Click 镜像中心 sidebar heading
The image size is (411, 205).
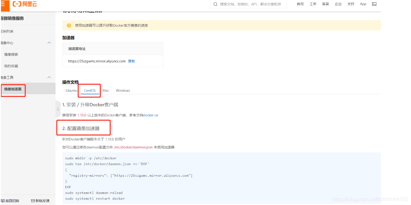[7, 43]
